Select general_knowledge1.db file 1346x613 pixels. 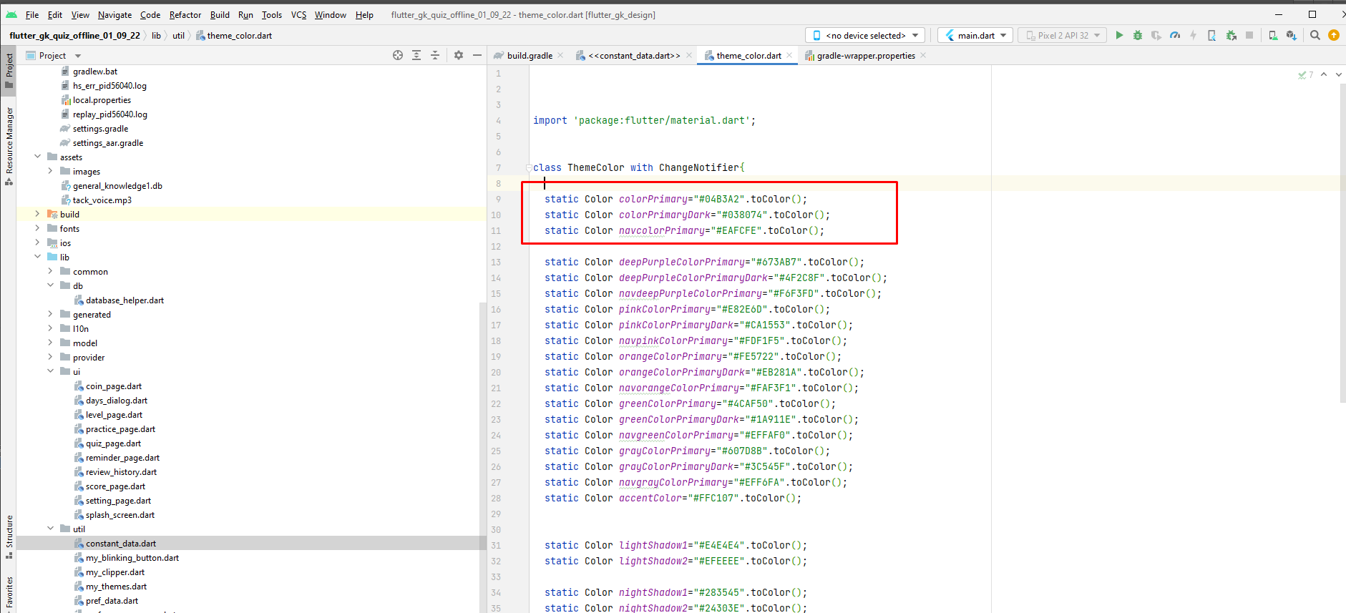(x=117, y=185)
